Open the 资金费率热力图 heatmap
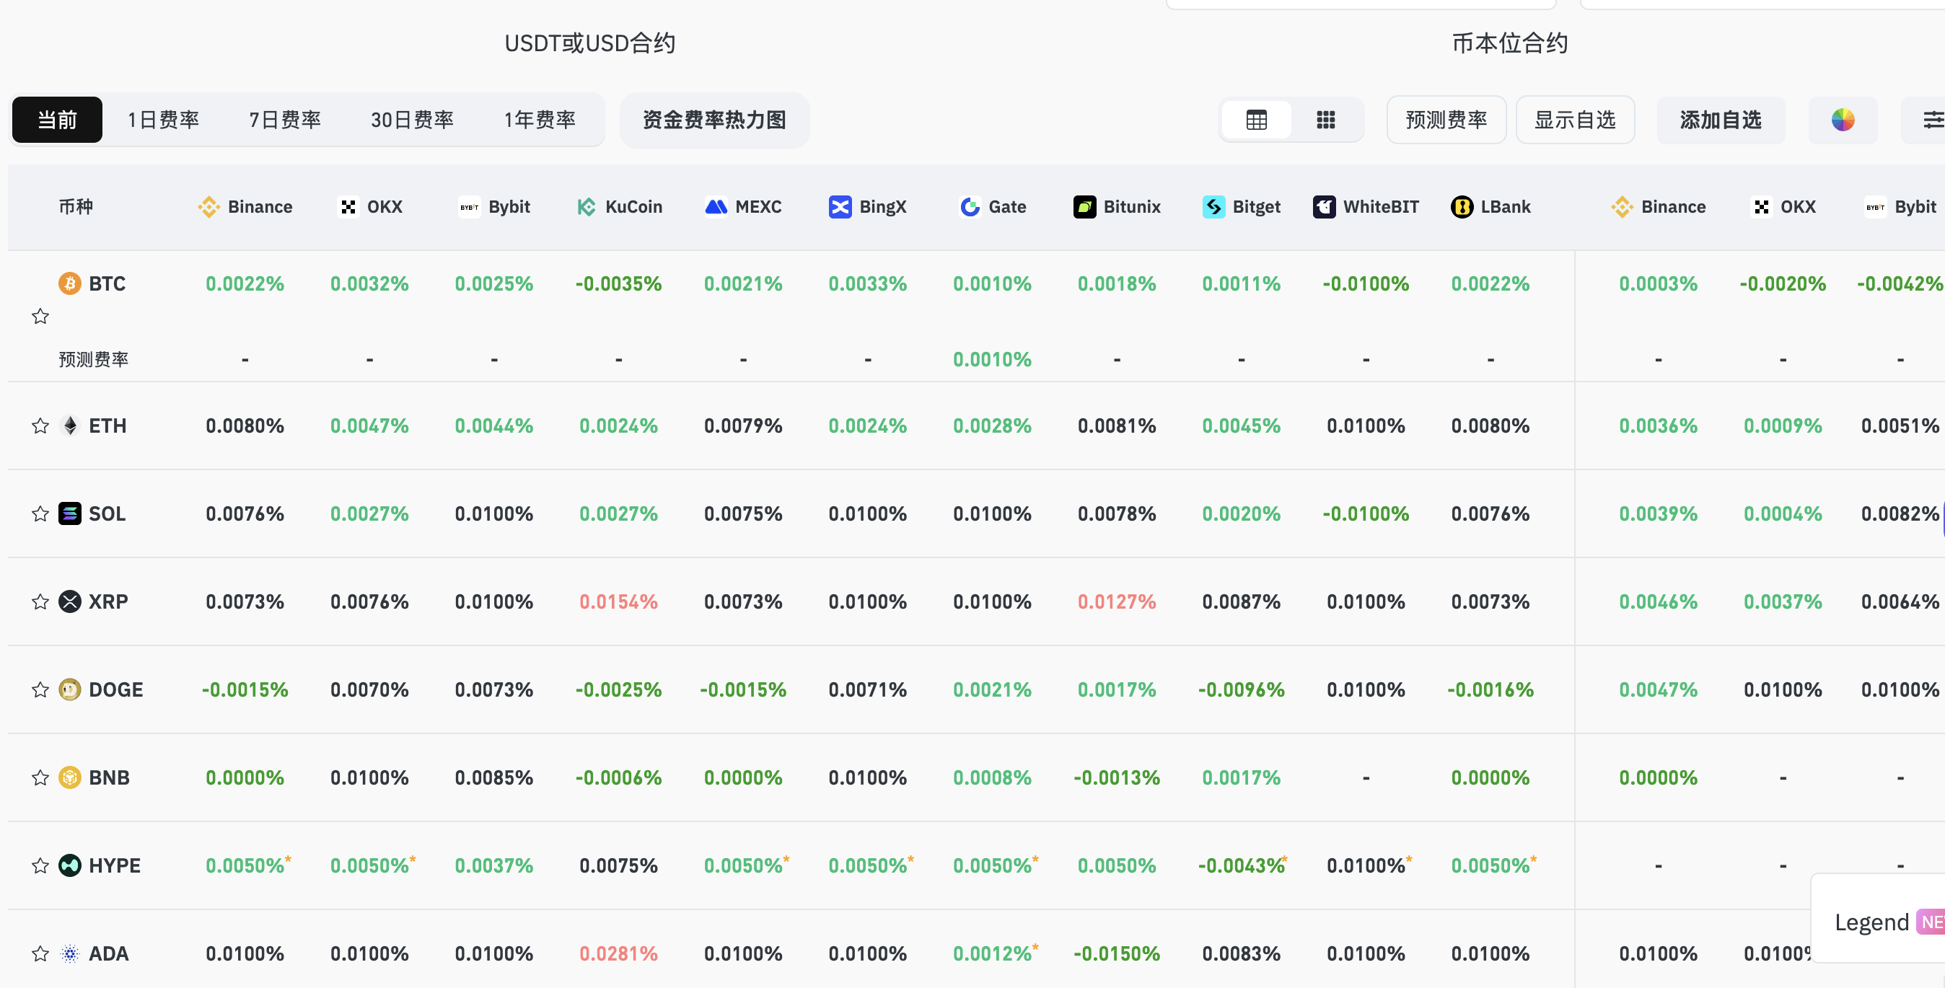 pos(714,120)
